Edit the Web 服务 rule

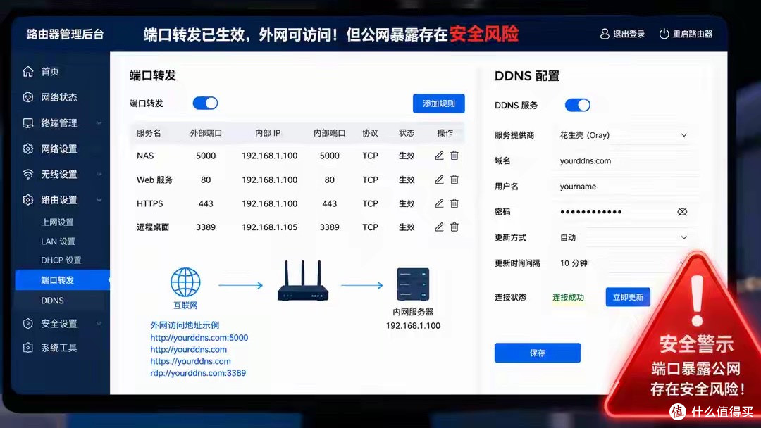[439, 180]
